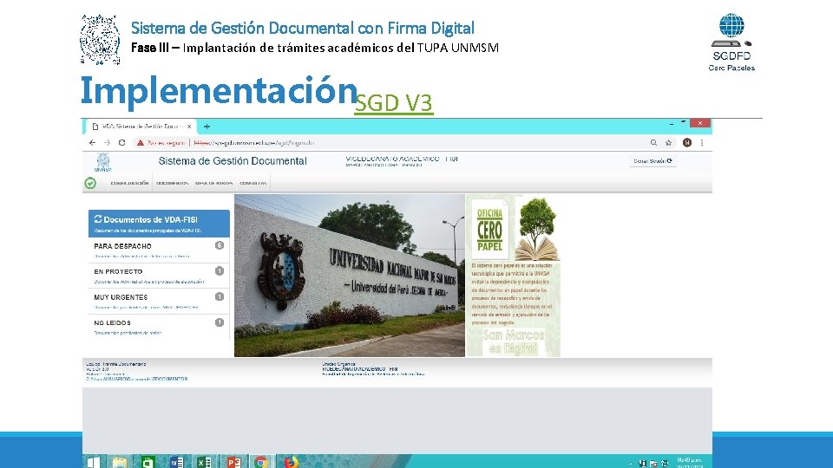Click the 'Documentos de VDA-FISI' panel header
The image size is (833, 468).
159,224
